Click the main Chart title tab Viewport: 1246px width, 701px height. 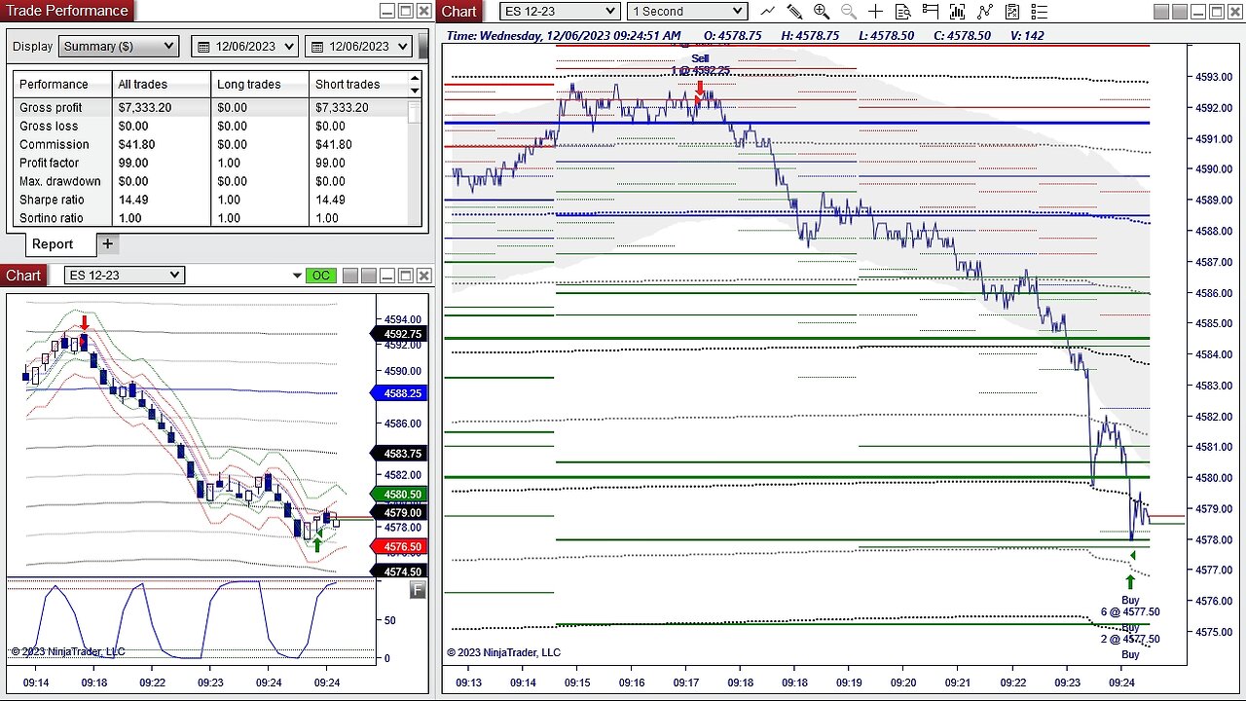click(x=458, y=12)
